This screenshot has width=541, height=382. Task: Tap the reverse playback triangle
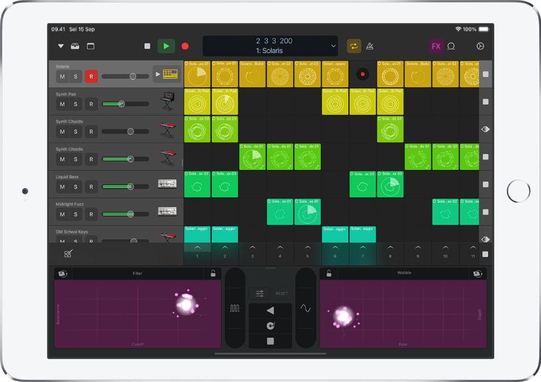[x=270, y=310]
